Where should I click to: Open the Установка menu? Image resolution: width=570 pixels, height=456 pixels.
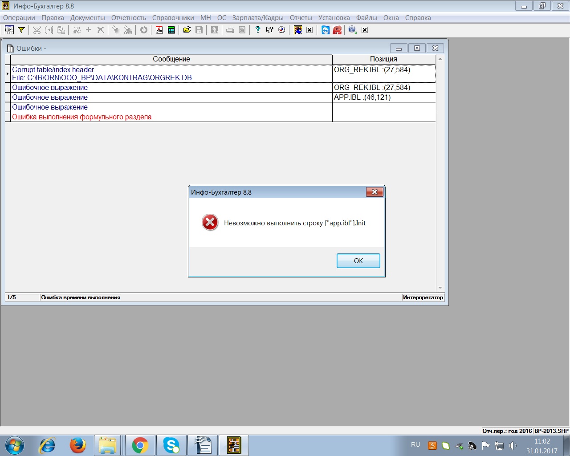(x=334, y=18)
